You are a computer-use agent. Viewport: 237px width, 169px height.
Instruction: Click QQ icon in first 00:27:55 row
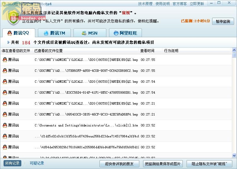pos(5,60)
